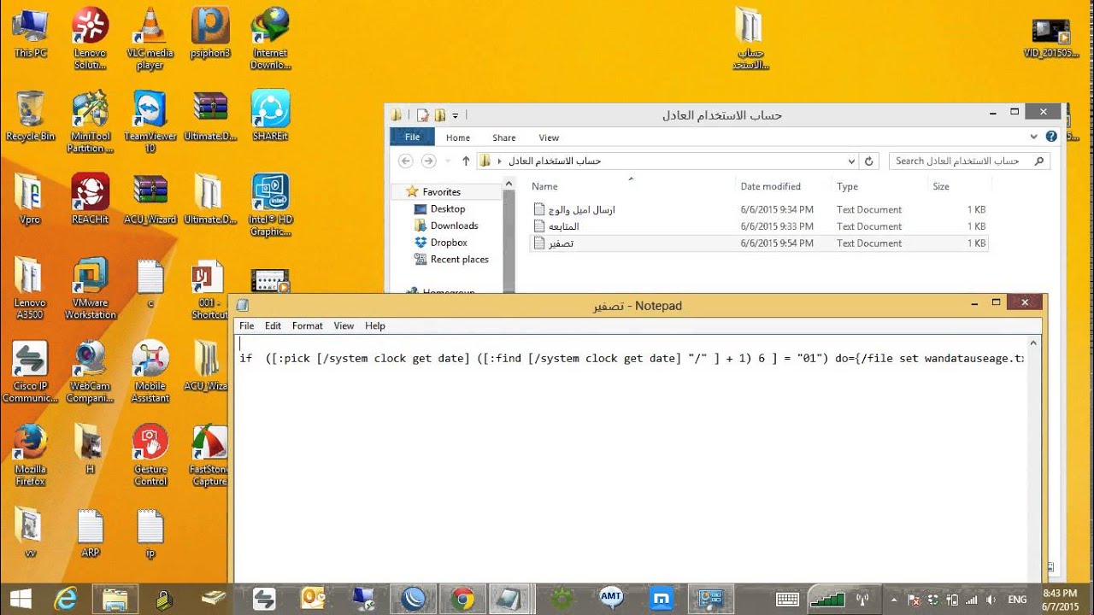Select the Lenovo A3500 folder icon
Viewport: 1094px width, 615px height.
click(31, 288)
